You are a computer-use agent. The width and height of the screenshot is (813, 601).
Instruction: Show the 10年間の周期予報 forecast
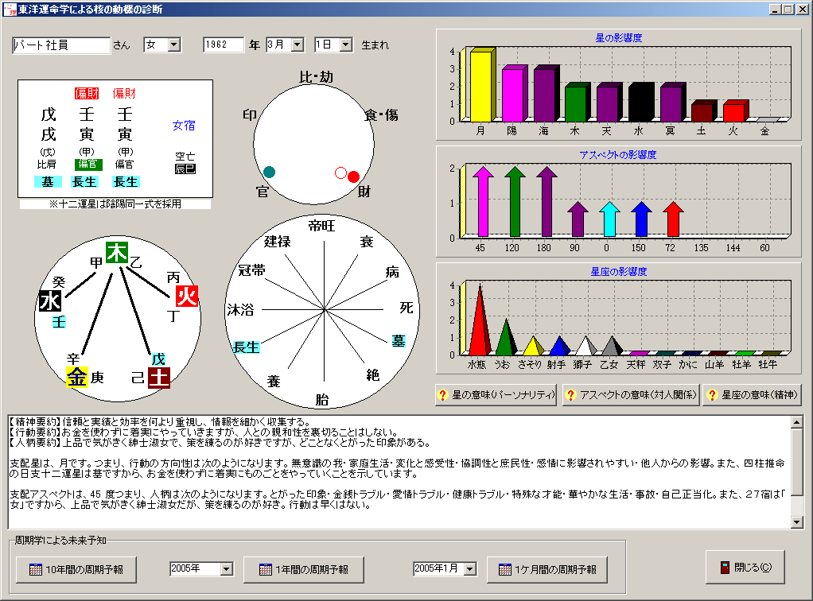tap(76, 569)
